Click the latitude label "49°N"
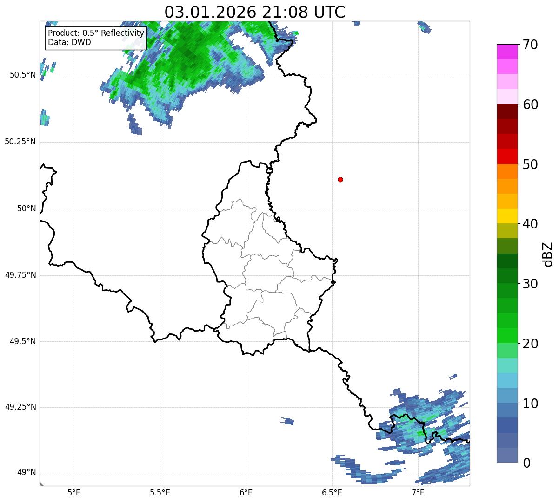 (26, 473)
